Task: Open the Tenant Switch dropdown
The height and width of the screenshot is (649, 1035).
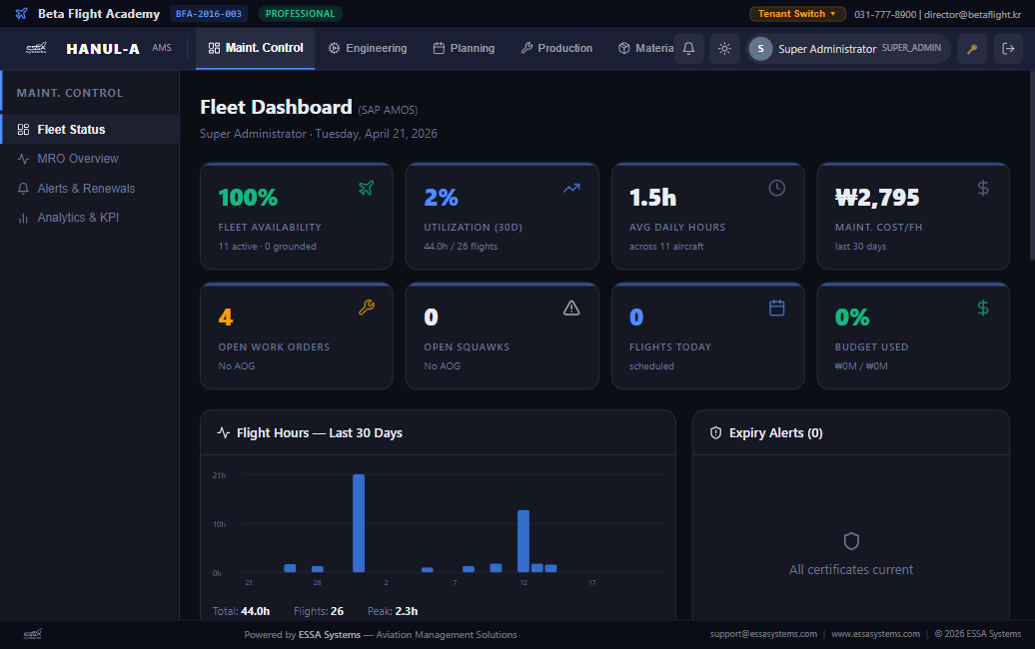Action: pos(796,14)
